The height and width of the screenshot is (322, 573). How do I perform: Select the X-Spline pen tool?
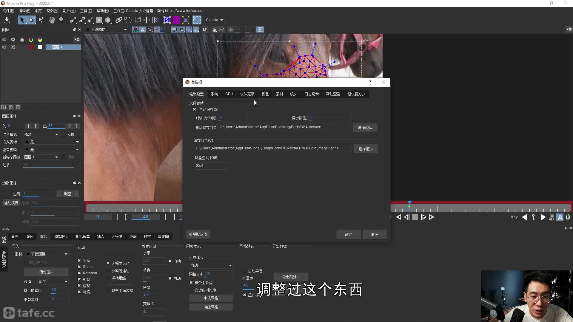[73, 20]
